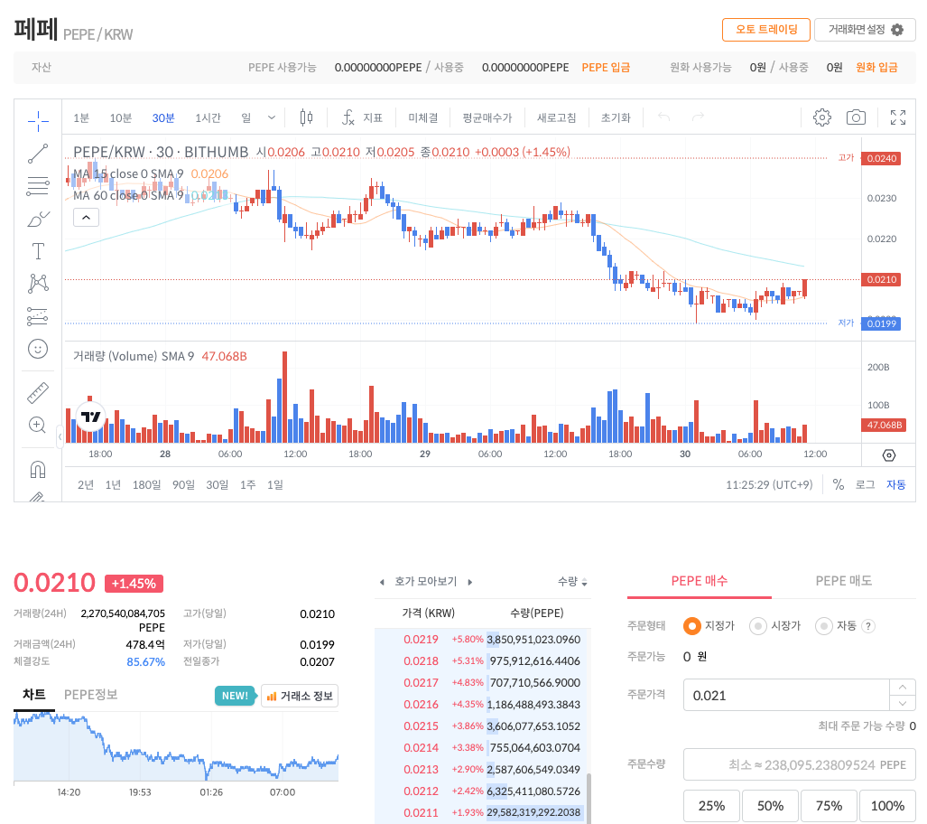Image resolution: width=927 pixels, height=824 pixels.
Task: Select the 30분 interval
Action: [x=163, y=117]
